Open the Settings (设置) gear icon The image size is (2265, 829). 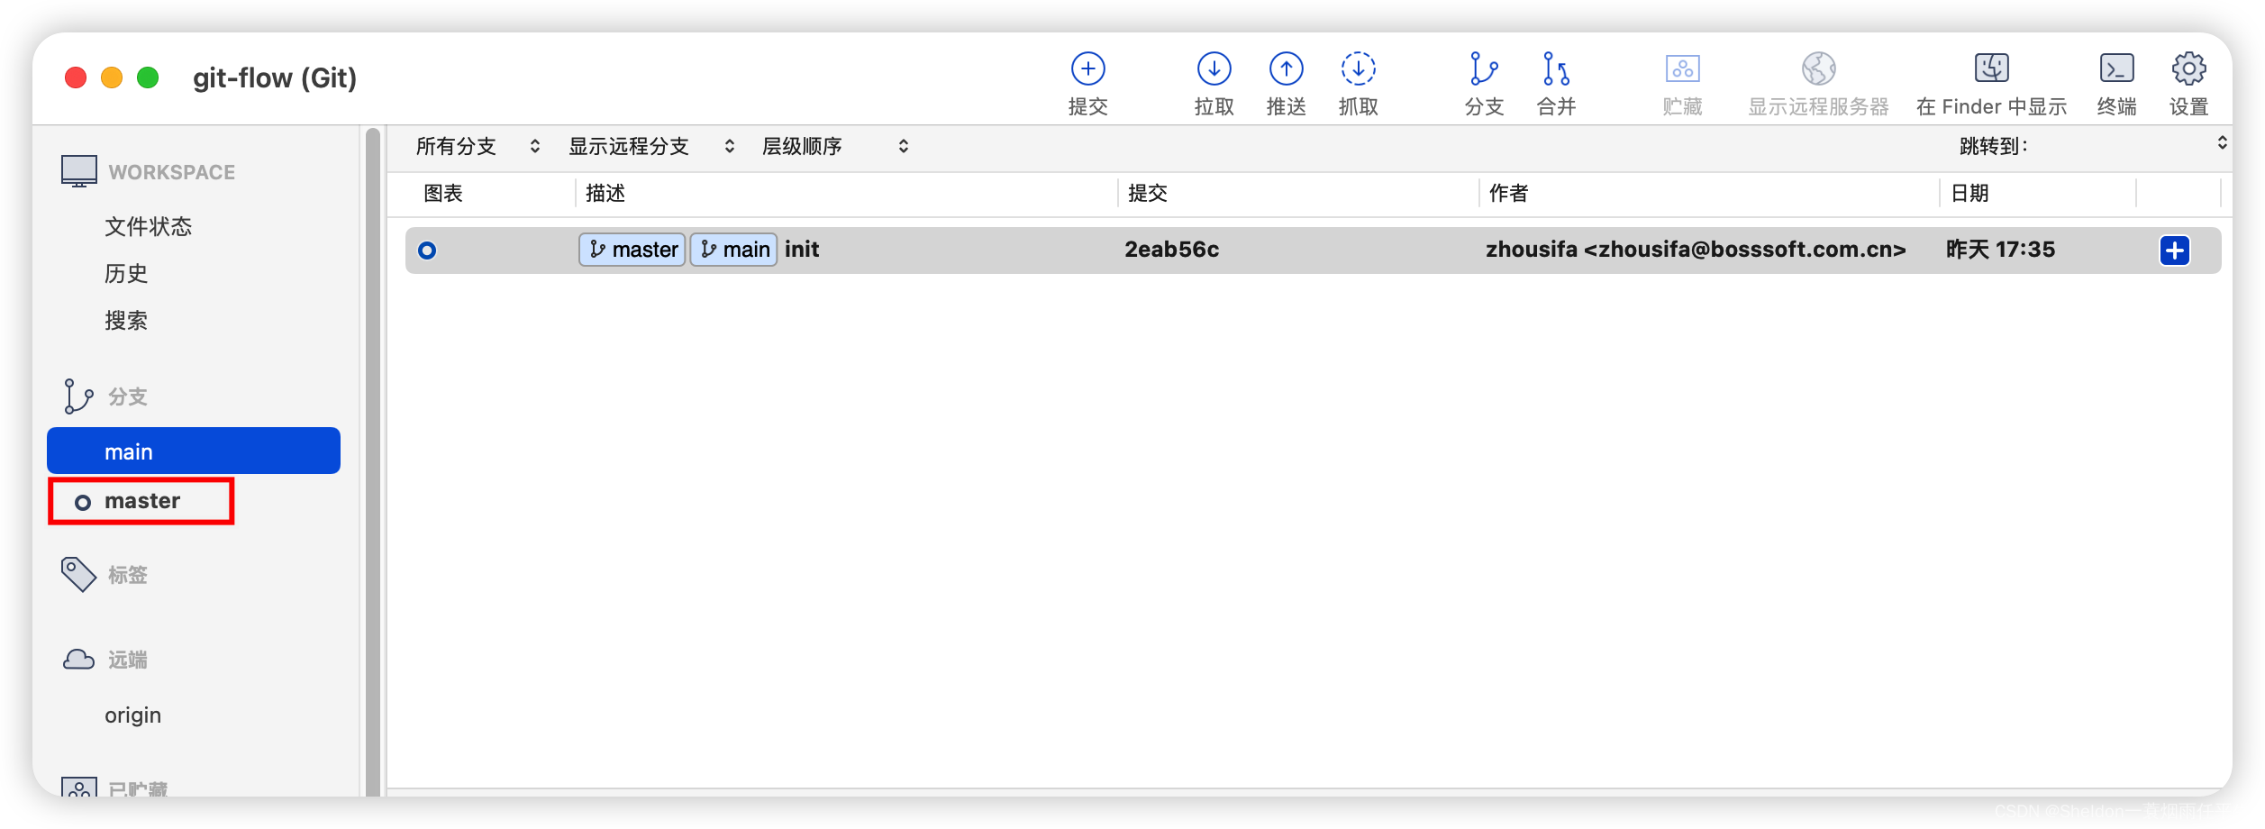click(x=2188, y=68)
